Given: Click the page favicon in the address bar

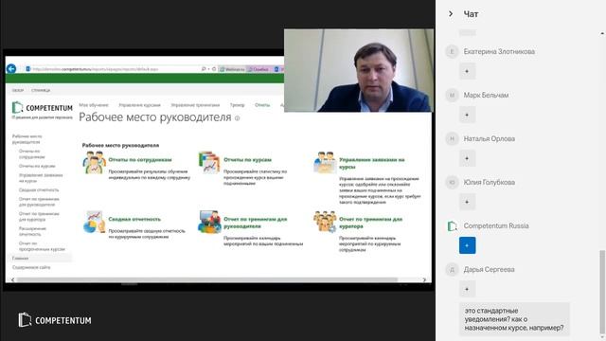Looking at the screenshot, I should coord(27,69).
